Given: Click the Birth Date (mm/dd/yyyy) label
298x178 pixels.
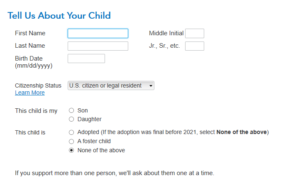Looking at the screenshot, I should (33, 62).
